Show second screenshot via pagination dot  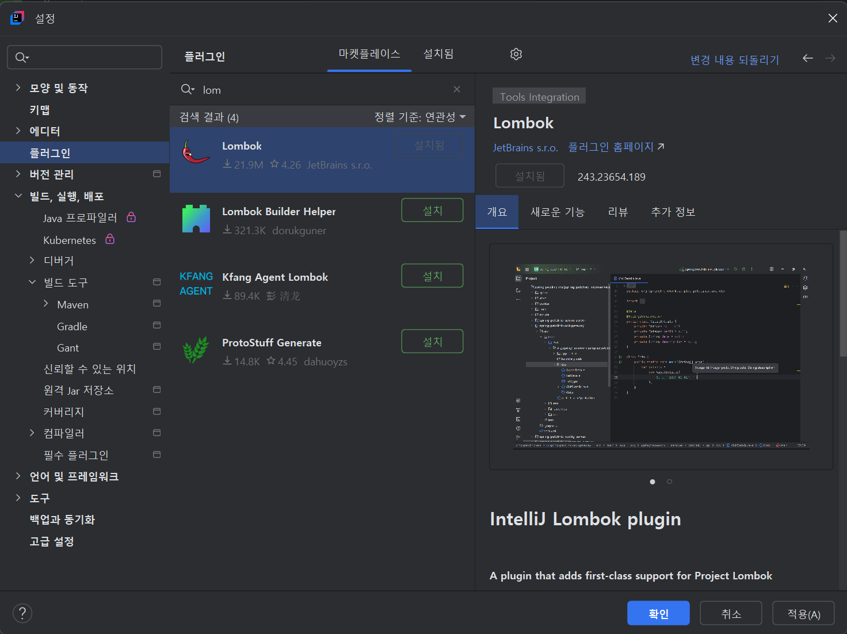point(669,482)
